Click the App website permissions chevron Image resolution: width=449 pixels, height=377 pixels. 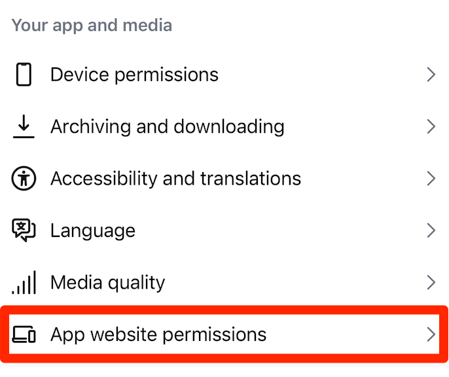pyautogui.click(x=431, y=335)
